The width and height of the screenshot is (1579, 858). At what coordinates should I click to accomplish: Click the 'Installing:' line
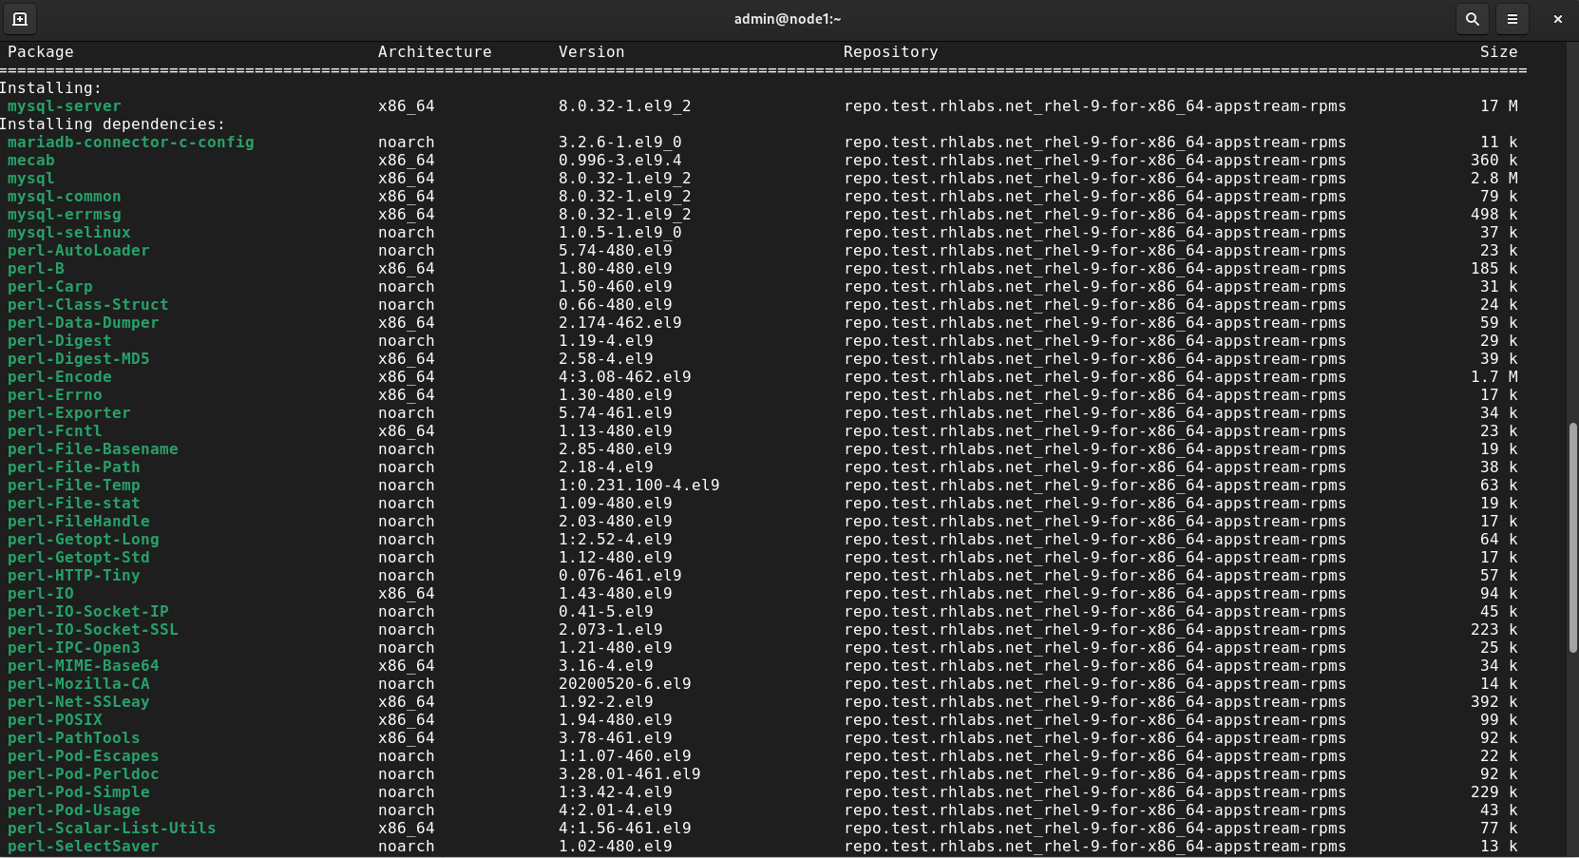click(x=50, y=88)
